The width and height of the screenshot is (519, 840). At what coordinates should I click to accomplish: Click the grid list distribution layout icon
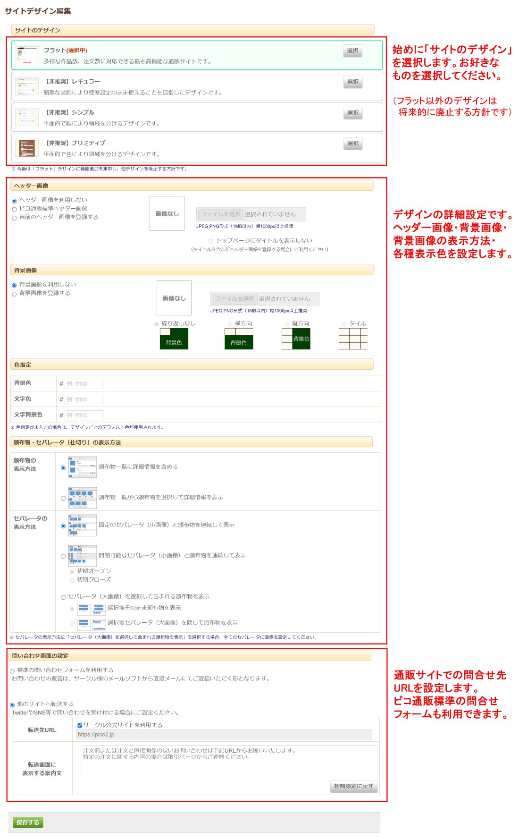click(83, 498)
